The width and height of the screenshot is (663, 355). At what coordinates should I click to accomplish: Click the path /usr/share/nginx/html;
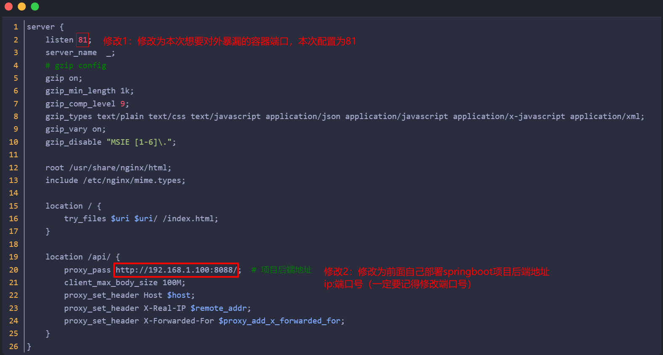tap(120, 168)
